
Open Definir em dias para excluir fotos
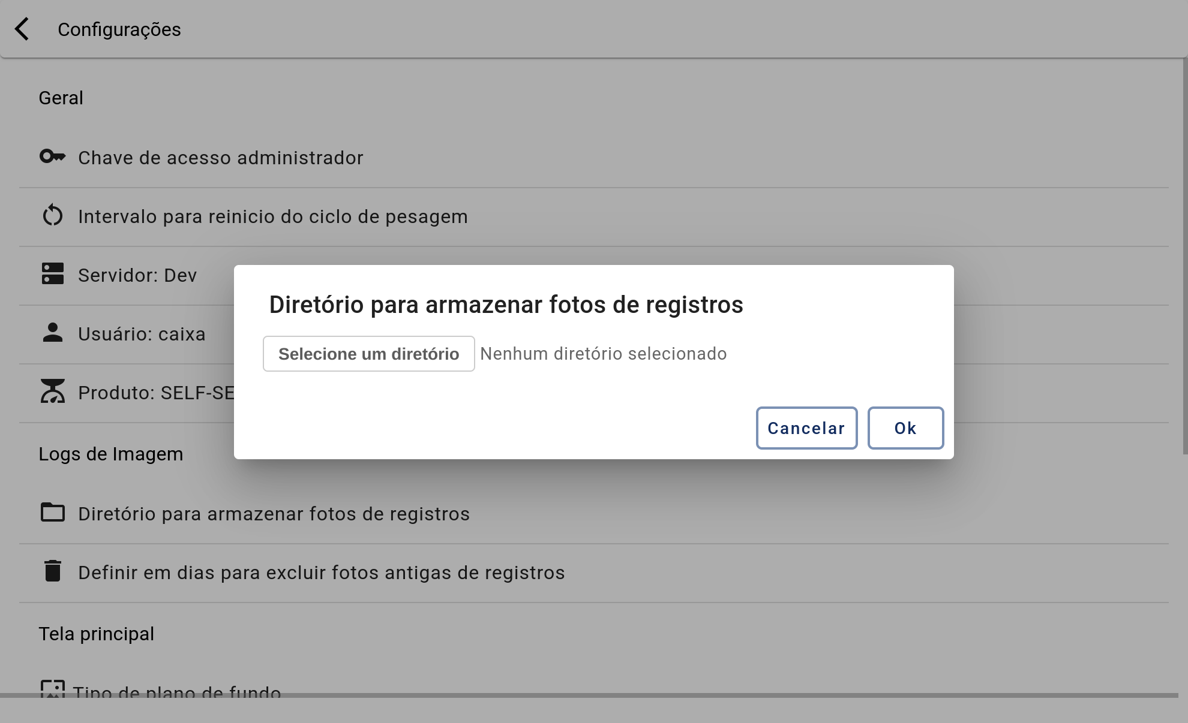click(594, 573)
